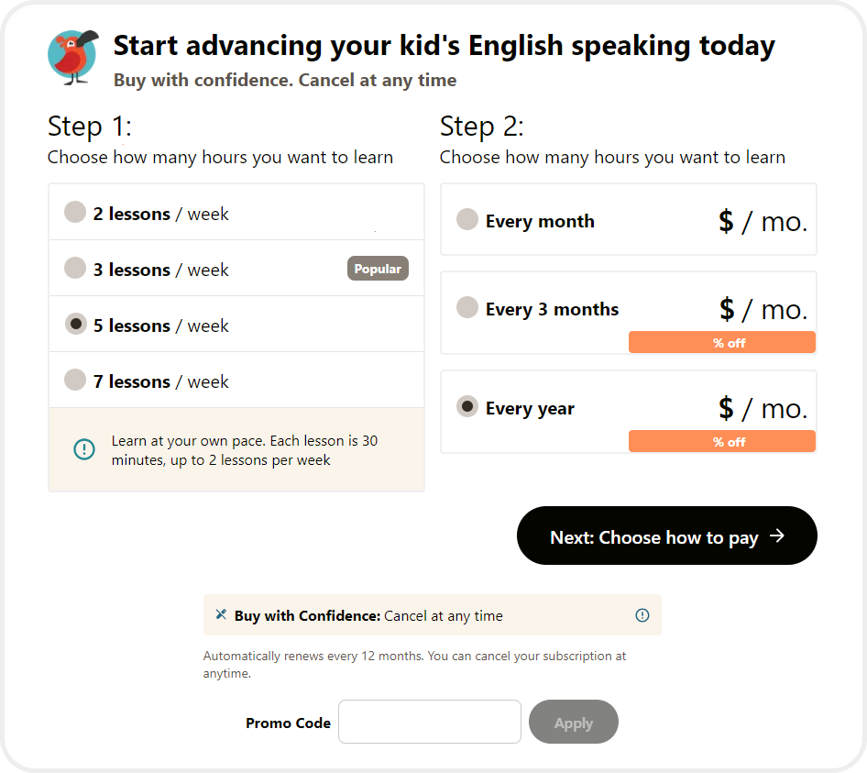Pick the 7 lessons / week plan
The width and height of the screenshot is (867, 773).
75,381
